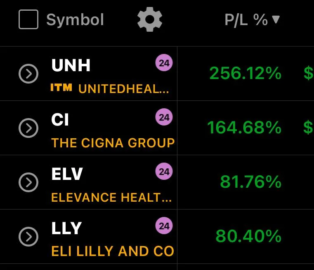Select the CI ticker symbol
Image resolution: width=314 pixels, height=270 pixels.
click(x=60, y=119)
